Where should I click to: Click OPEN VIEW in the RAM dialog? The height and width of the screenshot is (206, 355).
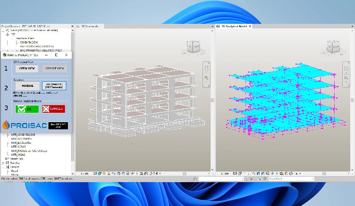27,68
